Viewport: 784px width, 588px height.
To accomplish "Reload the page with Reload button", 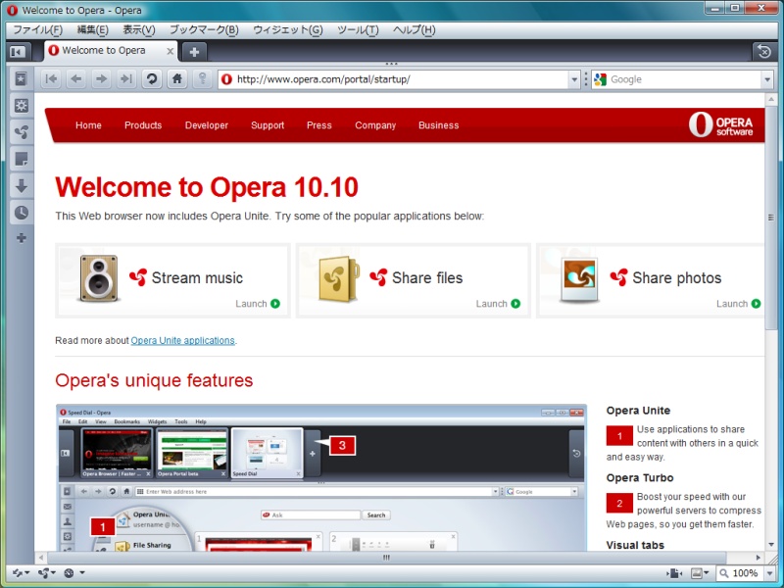I will (x=152, y=79).
